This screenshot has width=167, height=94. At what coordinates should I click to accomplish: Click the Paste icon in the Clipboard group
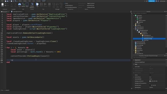(x=2, y=4)
